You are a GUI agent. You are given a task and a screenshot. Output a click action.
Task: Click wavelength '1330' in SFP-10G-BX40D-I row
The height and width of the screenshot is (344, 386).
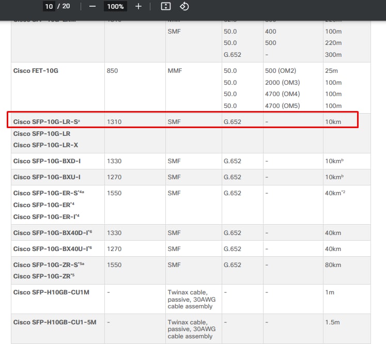click(x=114, y=233)
